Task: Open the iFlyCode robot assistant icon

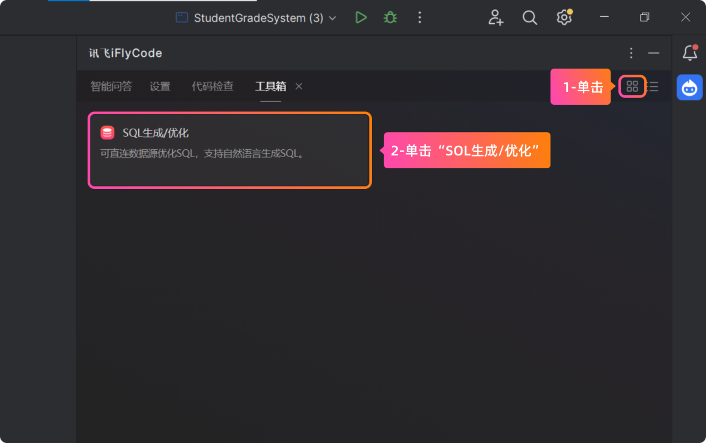Action: coord(690,87)
